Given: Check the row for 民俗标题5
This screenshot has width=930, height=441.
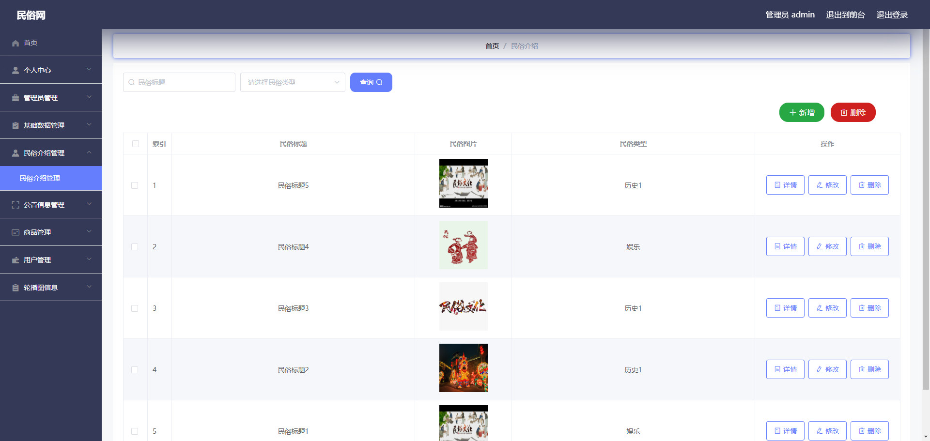Looking at the screenshot, I should tap(135, 185).
